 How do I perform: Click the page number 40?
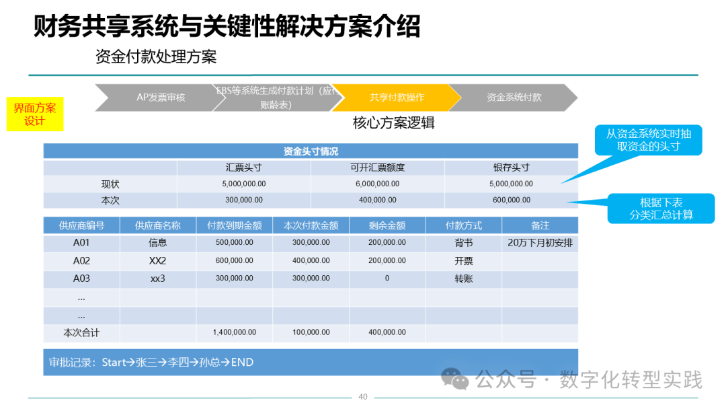[363, 397]
